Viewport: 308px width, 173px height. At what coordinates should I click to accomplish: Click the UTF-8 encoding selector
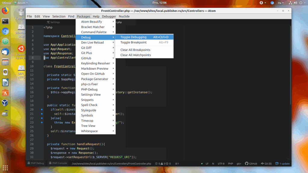(221, 164)
